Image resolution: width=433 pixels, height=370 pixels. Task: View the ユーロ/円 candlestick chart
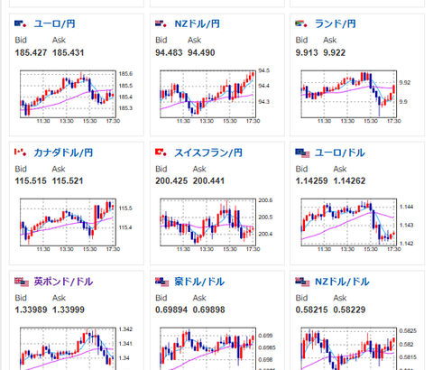70,97
